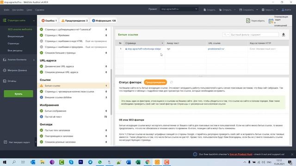Screen dimensions: 296x166
Task: Open the live on Product Hunt link
Action: [x=241, y=154]
